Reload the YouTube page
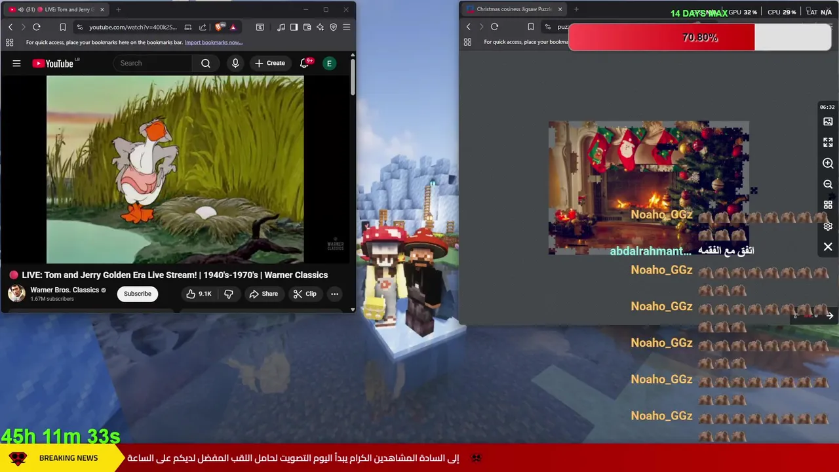The height and width of the screenshot is (472, 839). [37, 27]
